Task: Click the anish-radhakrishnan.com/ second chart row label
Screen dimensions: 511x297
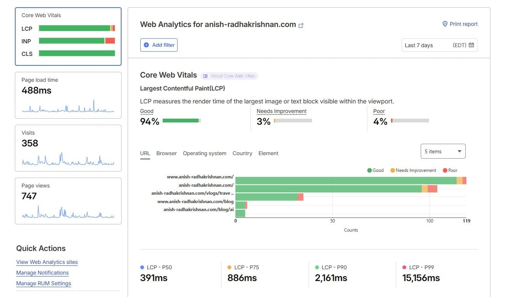Action: pyautogui.click(x=206, y=185)
